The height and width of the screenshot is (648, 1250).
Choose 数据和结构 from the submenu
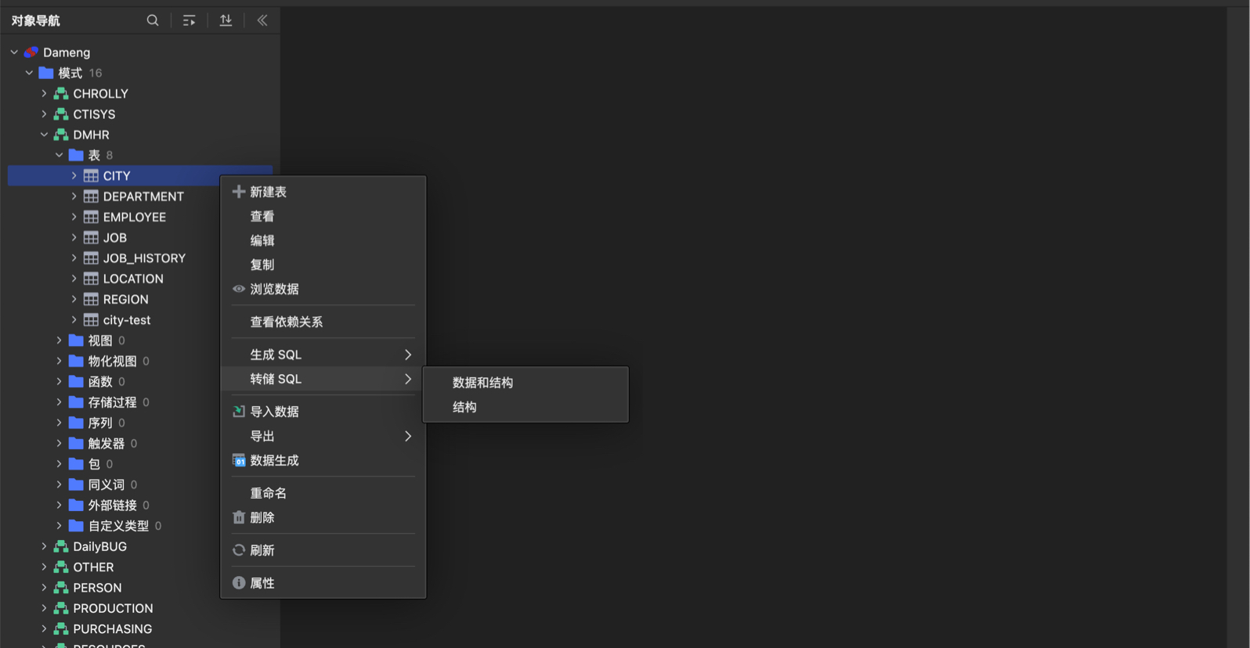(482, 383)
